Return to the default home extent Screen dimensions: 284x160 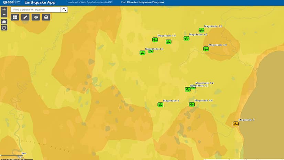pos(4,22)
